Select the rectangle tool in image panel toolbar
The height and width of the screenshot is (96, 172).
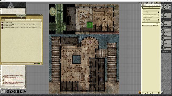(145, 5)
